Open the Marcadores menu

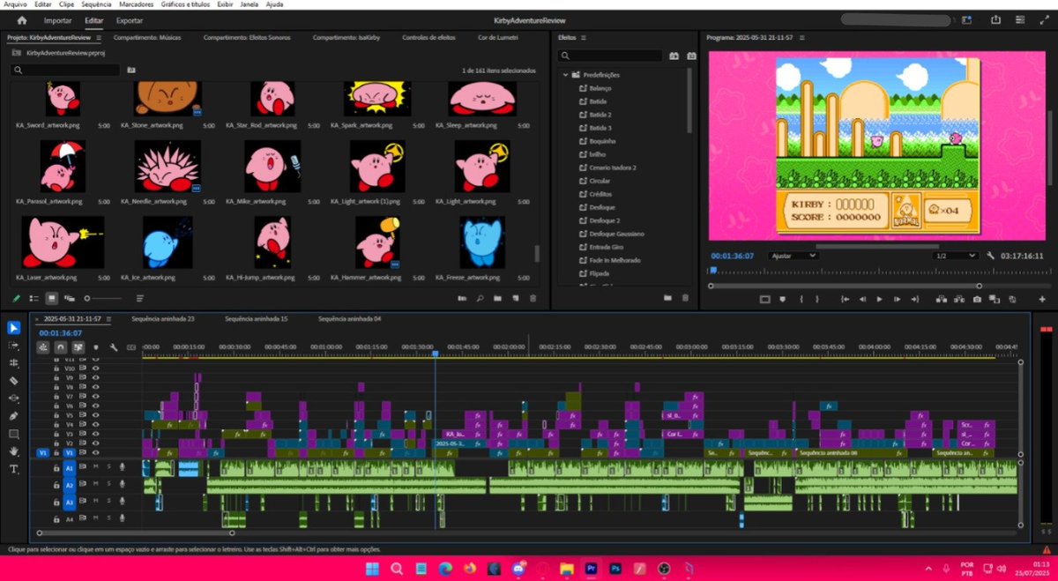(137, 4)
